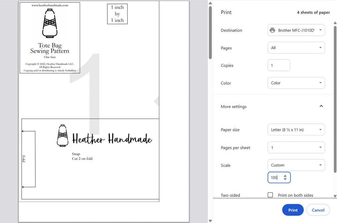337x223 pixels.
Task: Open the Paper size dropdown
Action: pos(296,130)
